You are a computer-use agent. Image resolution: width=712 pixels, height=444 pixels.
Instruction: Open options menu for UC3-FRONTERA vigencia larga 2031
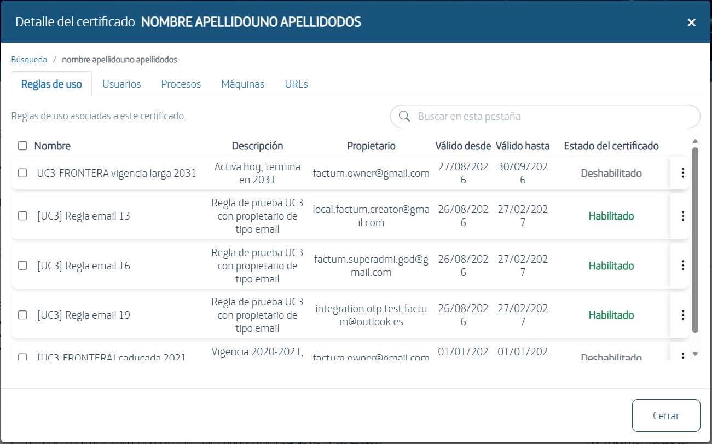682,173
